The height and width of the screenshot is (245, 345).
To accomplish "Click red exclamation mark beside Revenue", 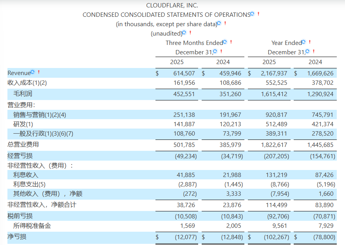I will 38,72.
